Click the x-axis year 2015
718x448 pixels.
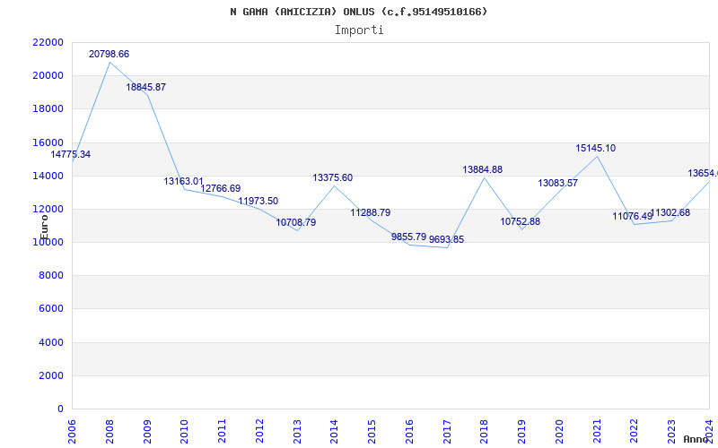[372, 431]
